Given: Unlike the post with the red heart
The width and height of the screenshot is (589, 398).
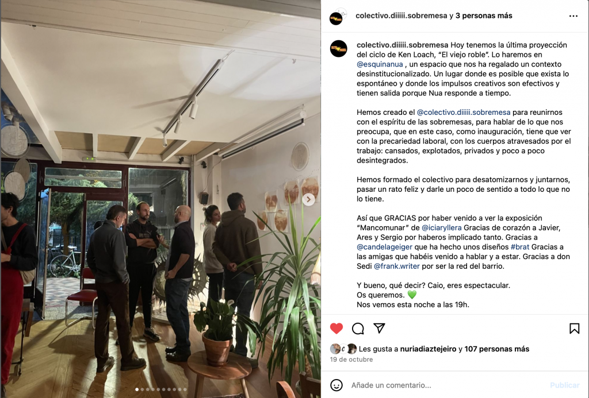Looking at the screenshot, I should click(336, 329).
